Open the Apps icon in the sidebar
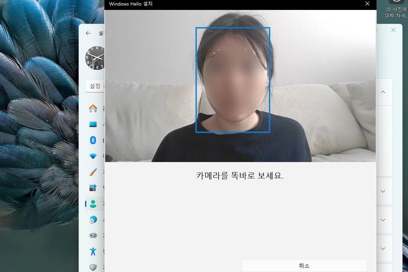Screen dimensions: 408x272 click(93, 188)
